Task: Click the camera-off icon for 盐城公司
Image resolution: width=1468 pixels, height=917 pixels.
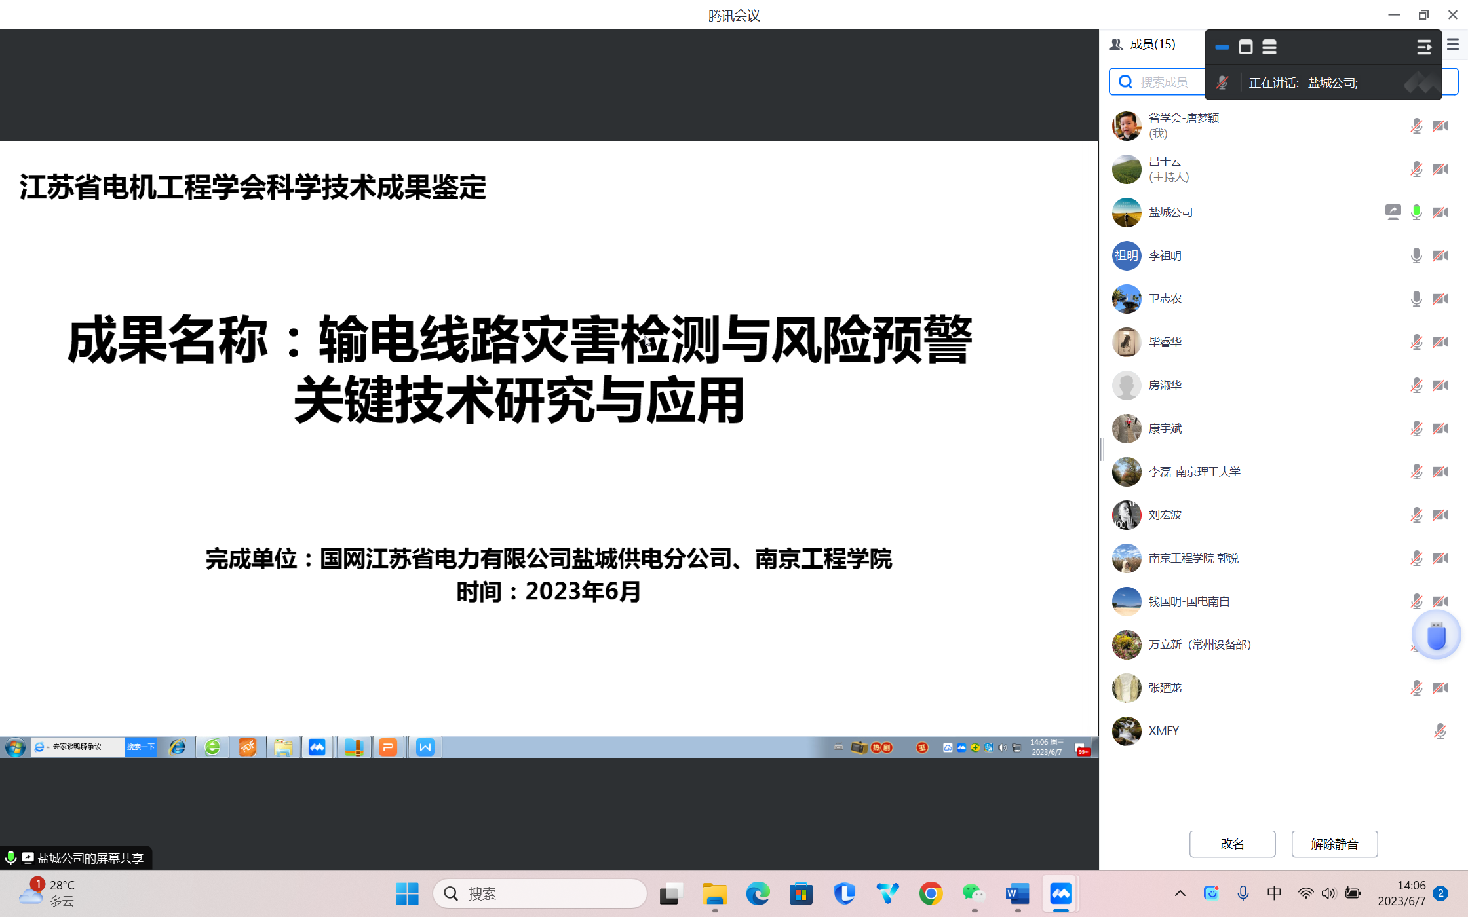Action: coord(1440,212)
